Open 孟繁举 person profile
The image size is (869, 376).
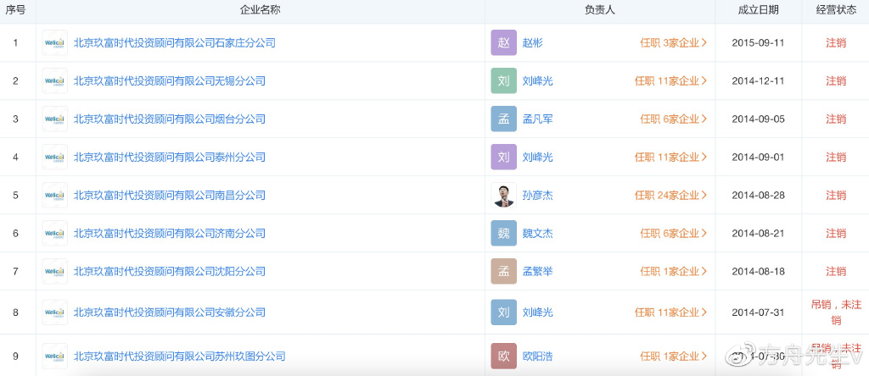537,272
